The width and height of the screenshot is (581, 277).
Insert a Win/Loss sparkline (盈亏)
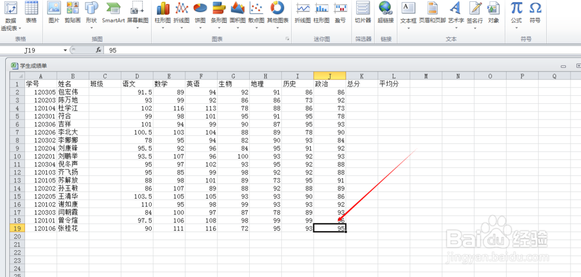click(340, 12)
